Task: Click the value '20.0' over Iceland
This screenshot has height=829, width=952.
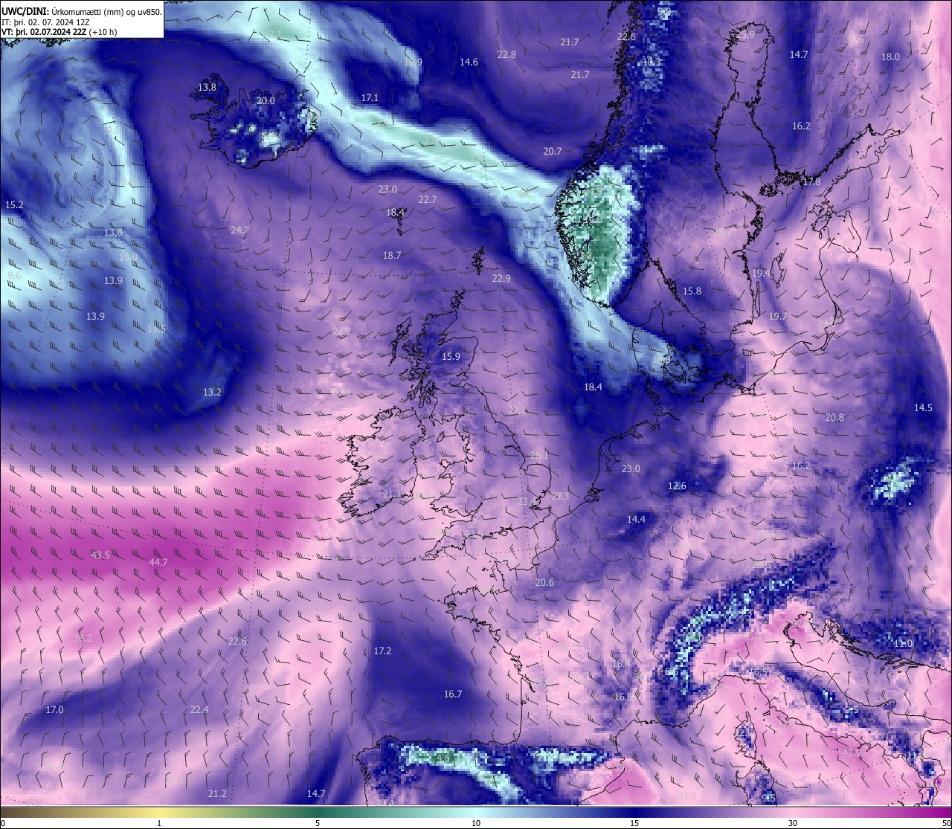Action: [x=266, y=100]
